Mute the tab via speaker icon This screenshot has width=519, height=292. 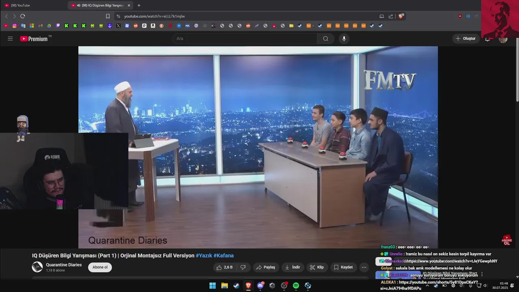pos(79,5)
